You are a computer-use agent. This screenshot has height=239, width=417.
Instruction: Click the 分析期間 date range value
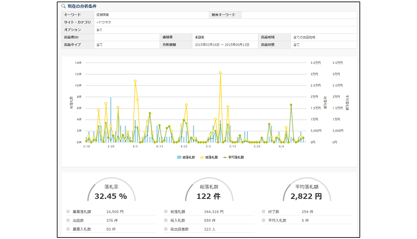click(x=221, y=44)
